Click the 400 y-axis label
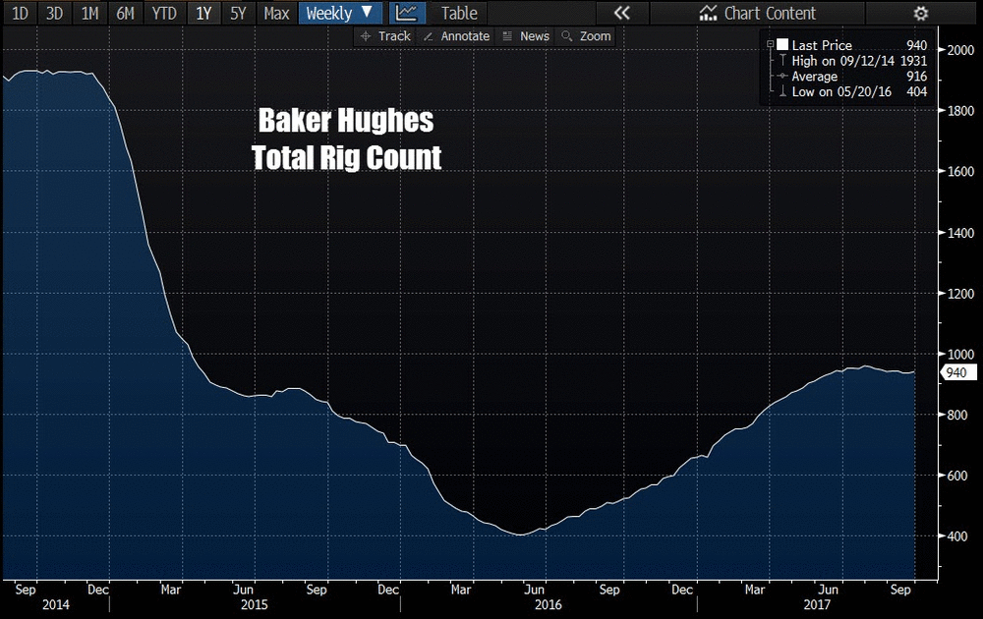Screen dimensions: 983x619 click(x=956, y=536)
